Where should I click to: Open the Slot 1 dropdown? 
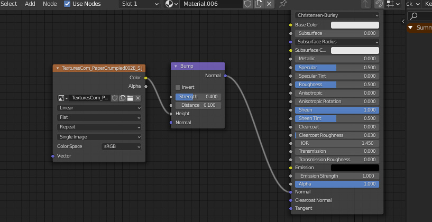pyautogui.click(x=139, y=4)
